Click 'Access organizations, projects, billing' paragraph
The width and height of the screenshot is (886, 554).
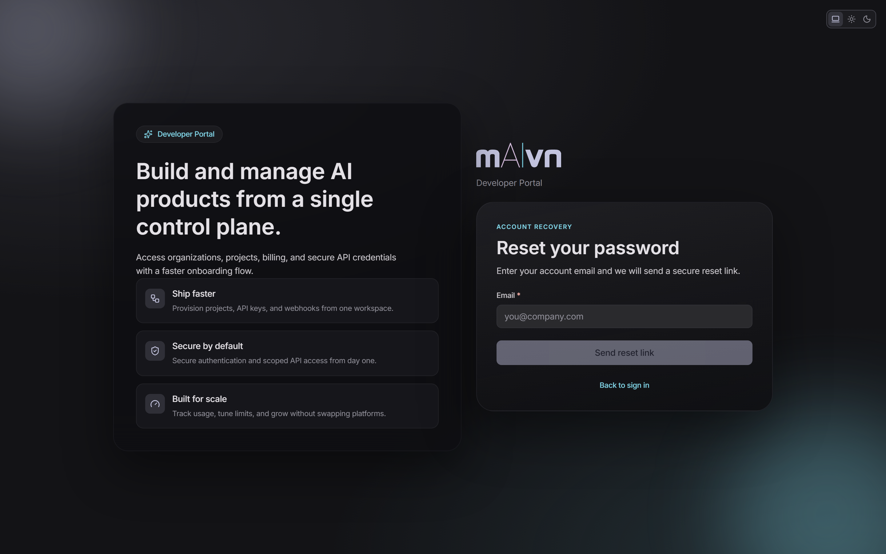coord(266,264)
